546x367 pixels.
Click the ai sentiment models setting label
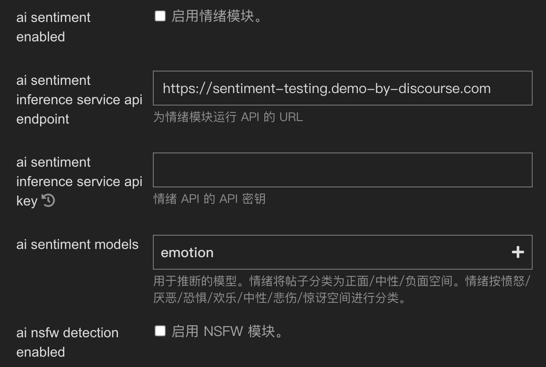[x=78, y=244]
